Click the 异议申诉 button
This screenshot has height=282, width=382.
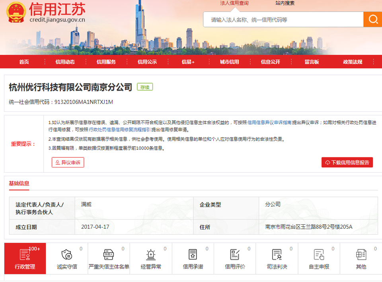tap(68, 162)
